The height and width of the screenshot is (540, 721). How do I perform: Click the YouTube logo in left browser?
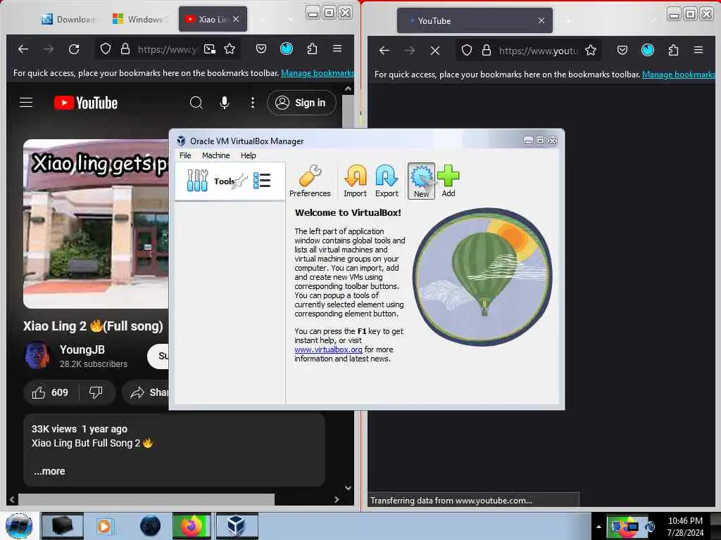pos(86,103)
